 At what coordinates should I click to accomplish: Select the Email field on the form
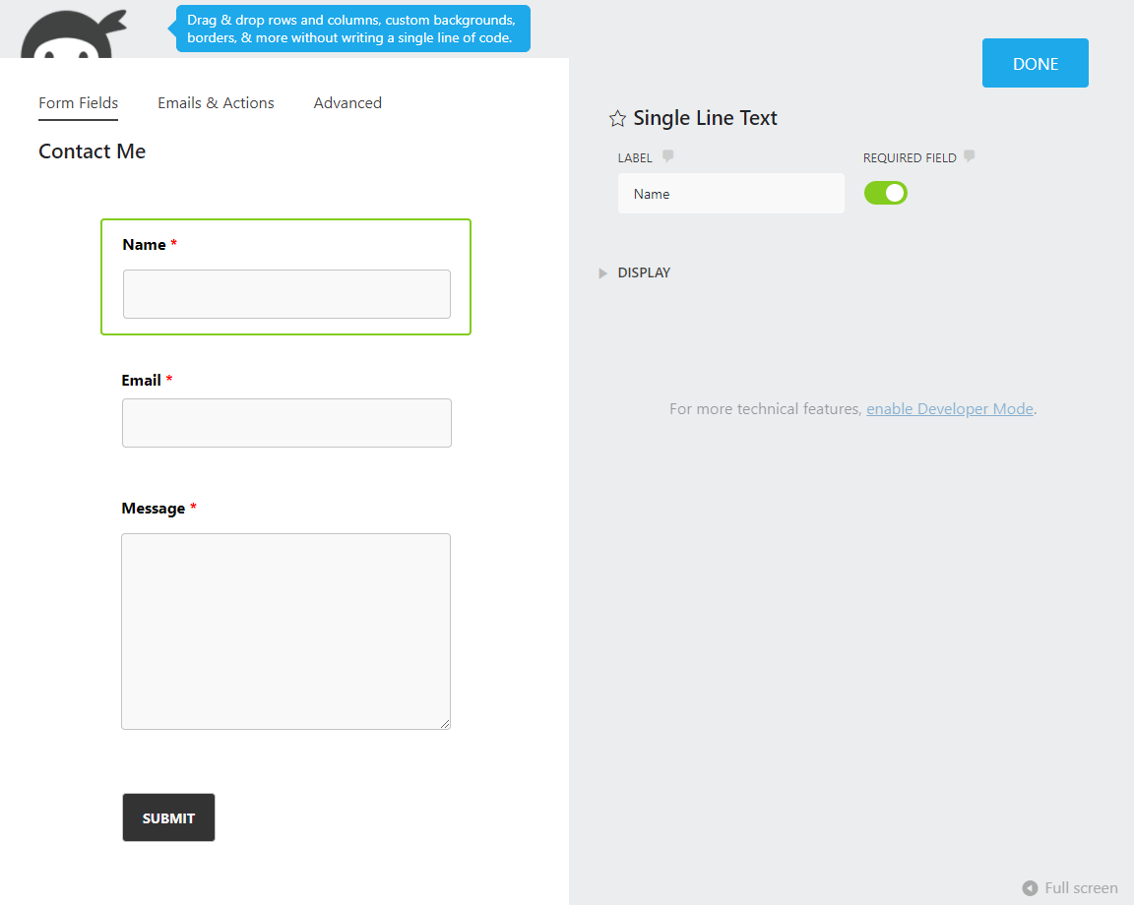(x=286, y=422)
